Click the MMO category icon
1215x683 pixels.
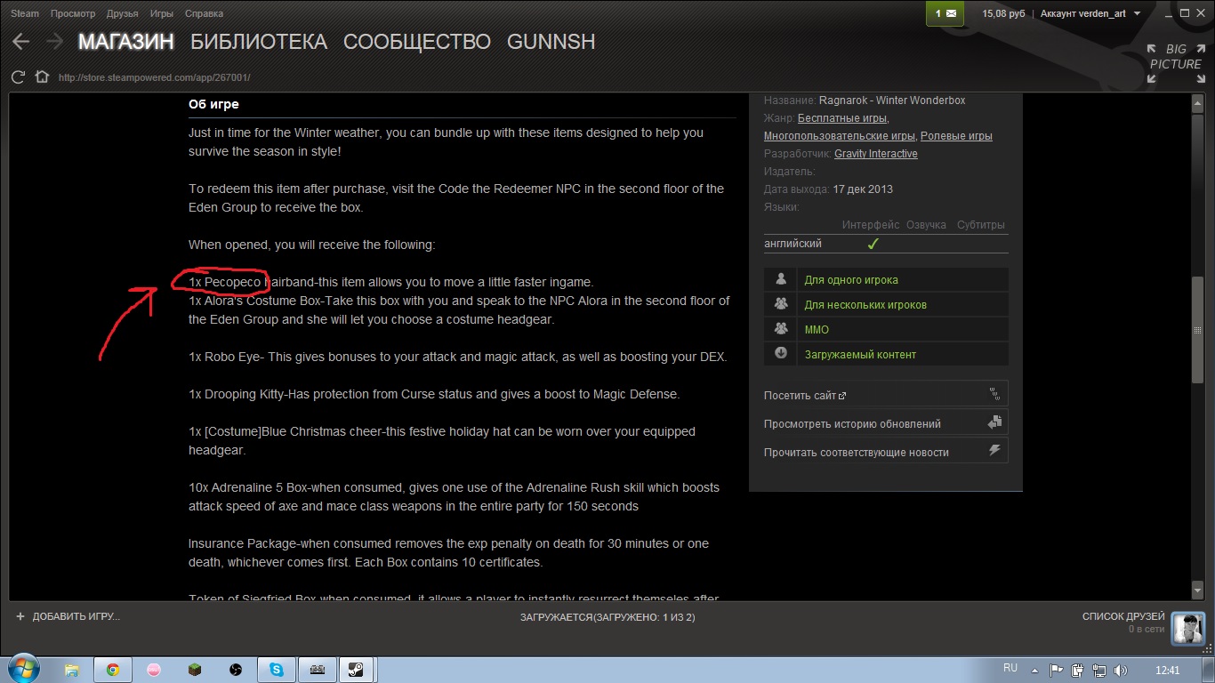click(x=781, y=329)
